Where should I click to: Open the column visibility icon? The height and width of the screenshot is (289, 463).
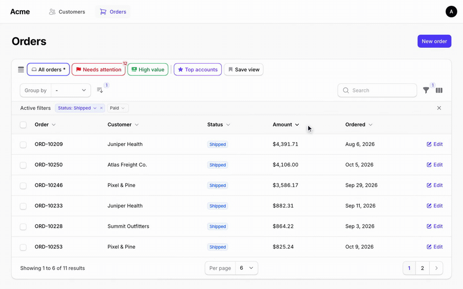(439, 90)
